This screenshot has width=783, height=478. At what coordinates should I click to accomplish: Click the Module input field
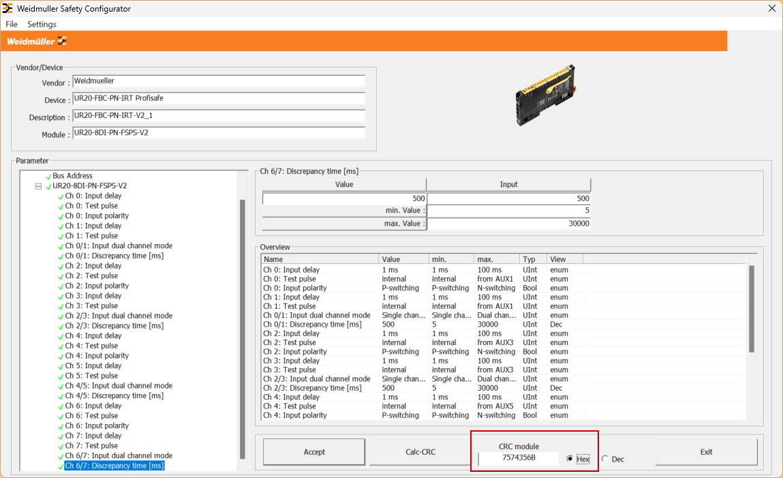click(219, 133)
